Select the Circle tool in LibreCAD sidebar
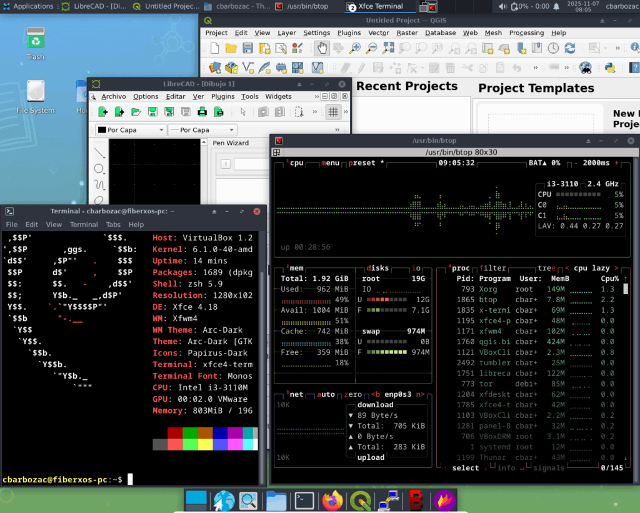 tap(99, 168)
